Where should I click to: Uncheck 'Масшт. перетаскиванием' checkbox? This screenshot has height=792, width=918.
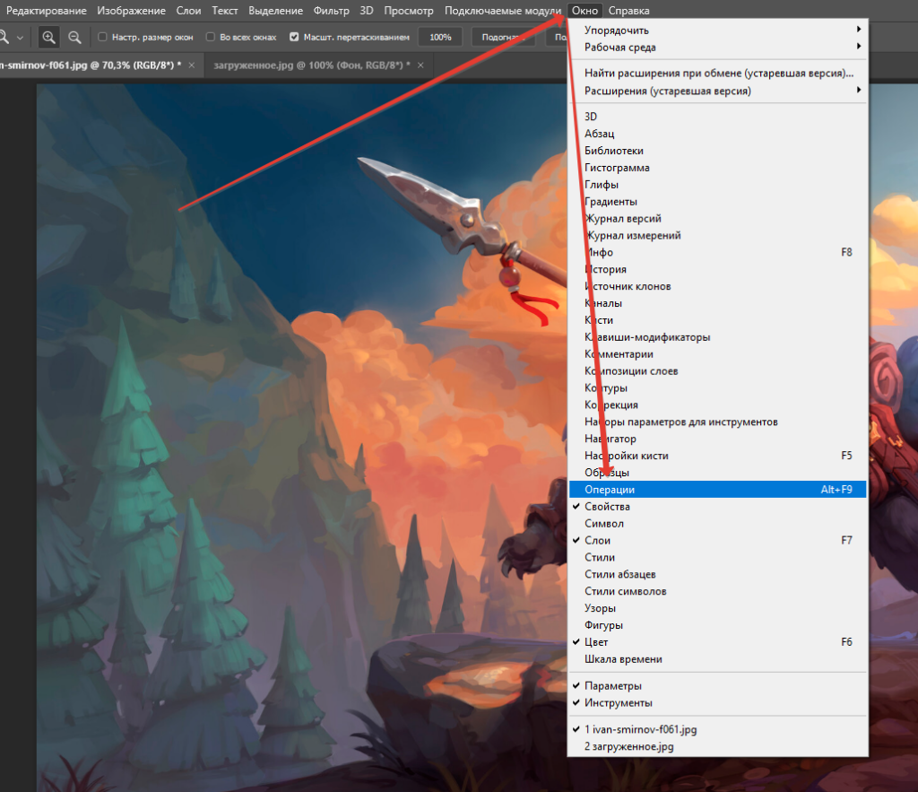pyautogui.click(x=294, y=37)
